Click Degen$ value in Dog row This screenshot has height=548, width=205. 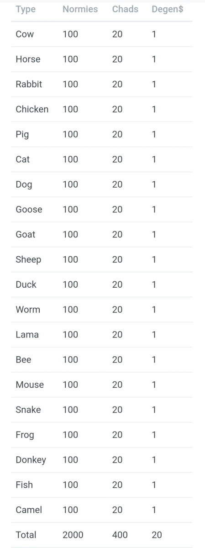[x=154, y=184]
